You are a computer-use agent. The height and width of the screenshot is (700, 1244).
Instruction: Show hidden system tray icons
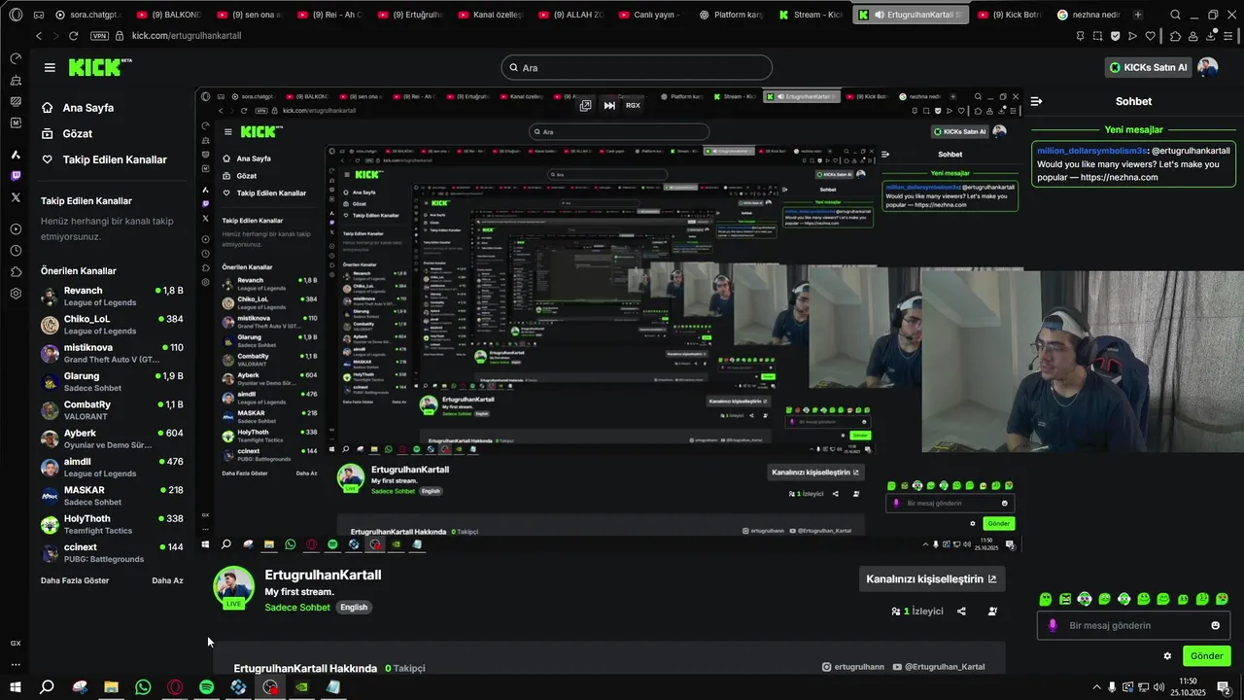coord(1096,687)
